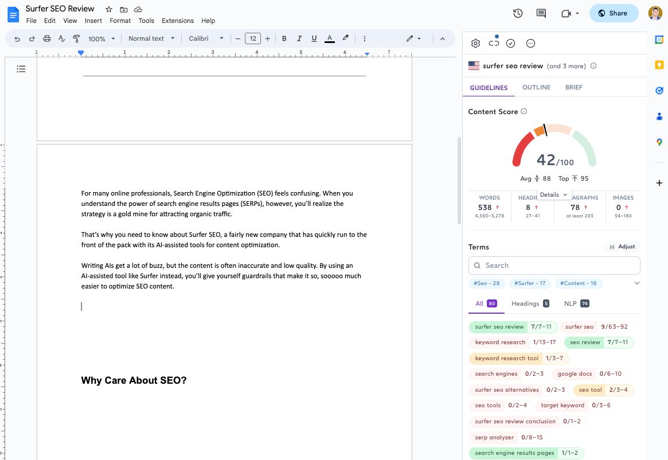Decrease the font size

pyautogui.click(x=238, y=39)
